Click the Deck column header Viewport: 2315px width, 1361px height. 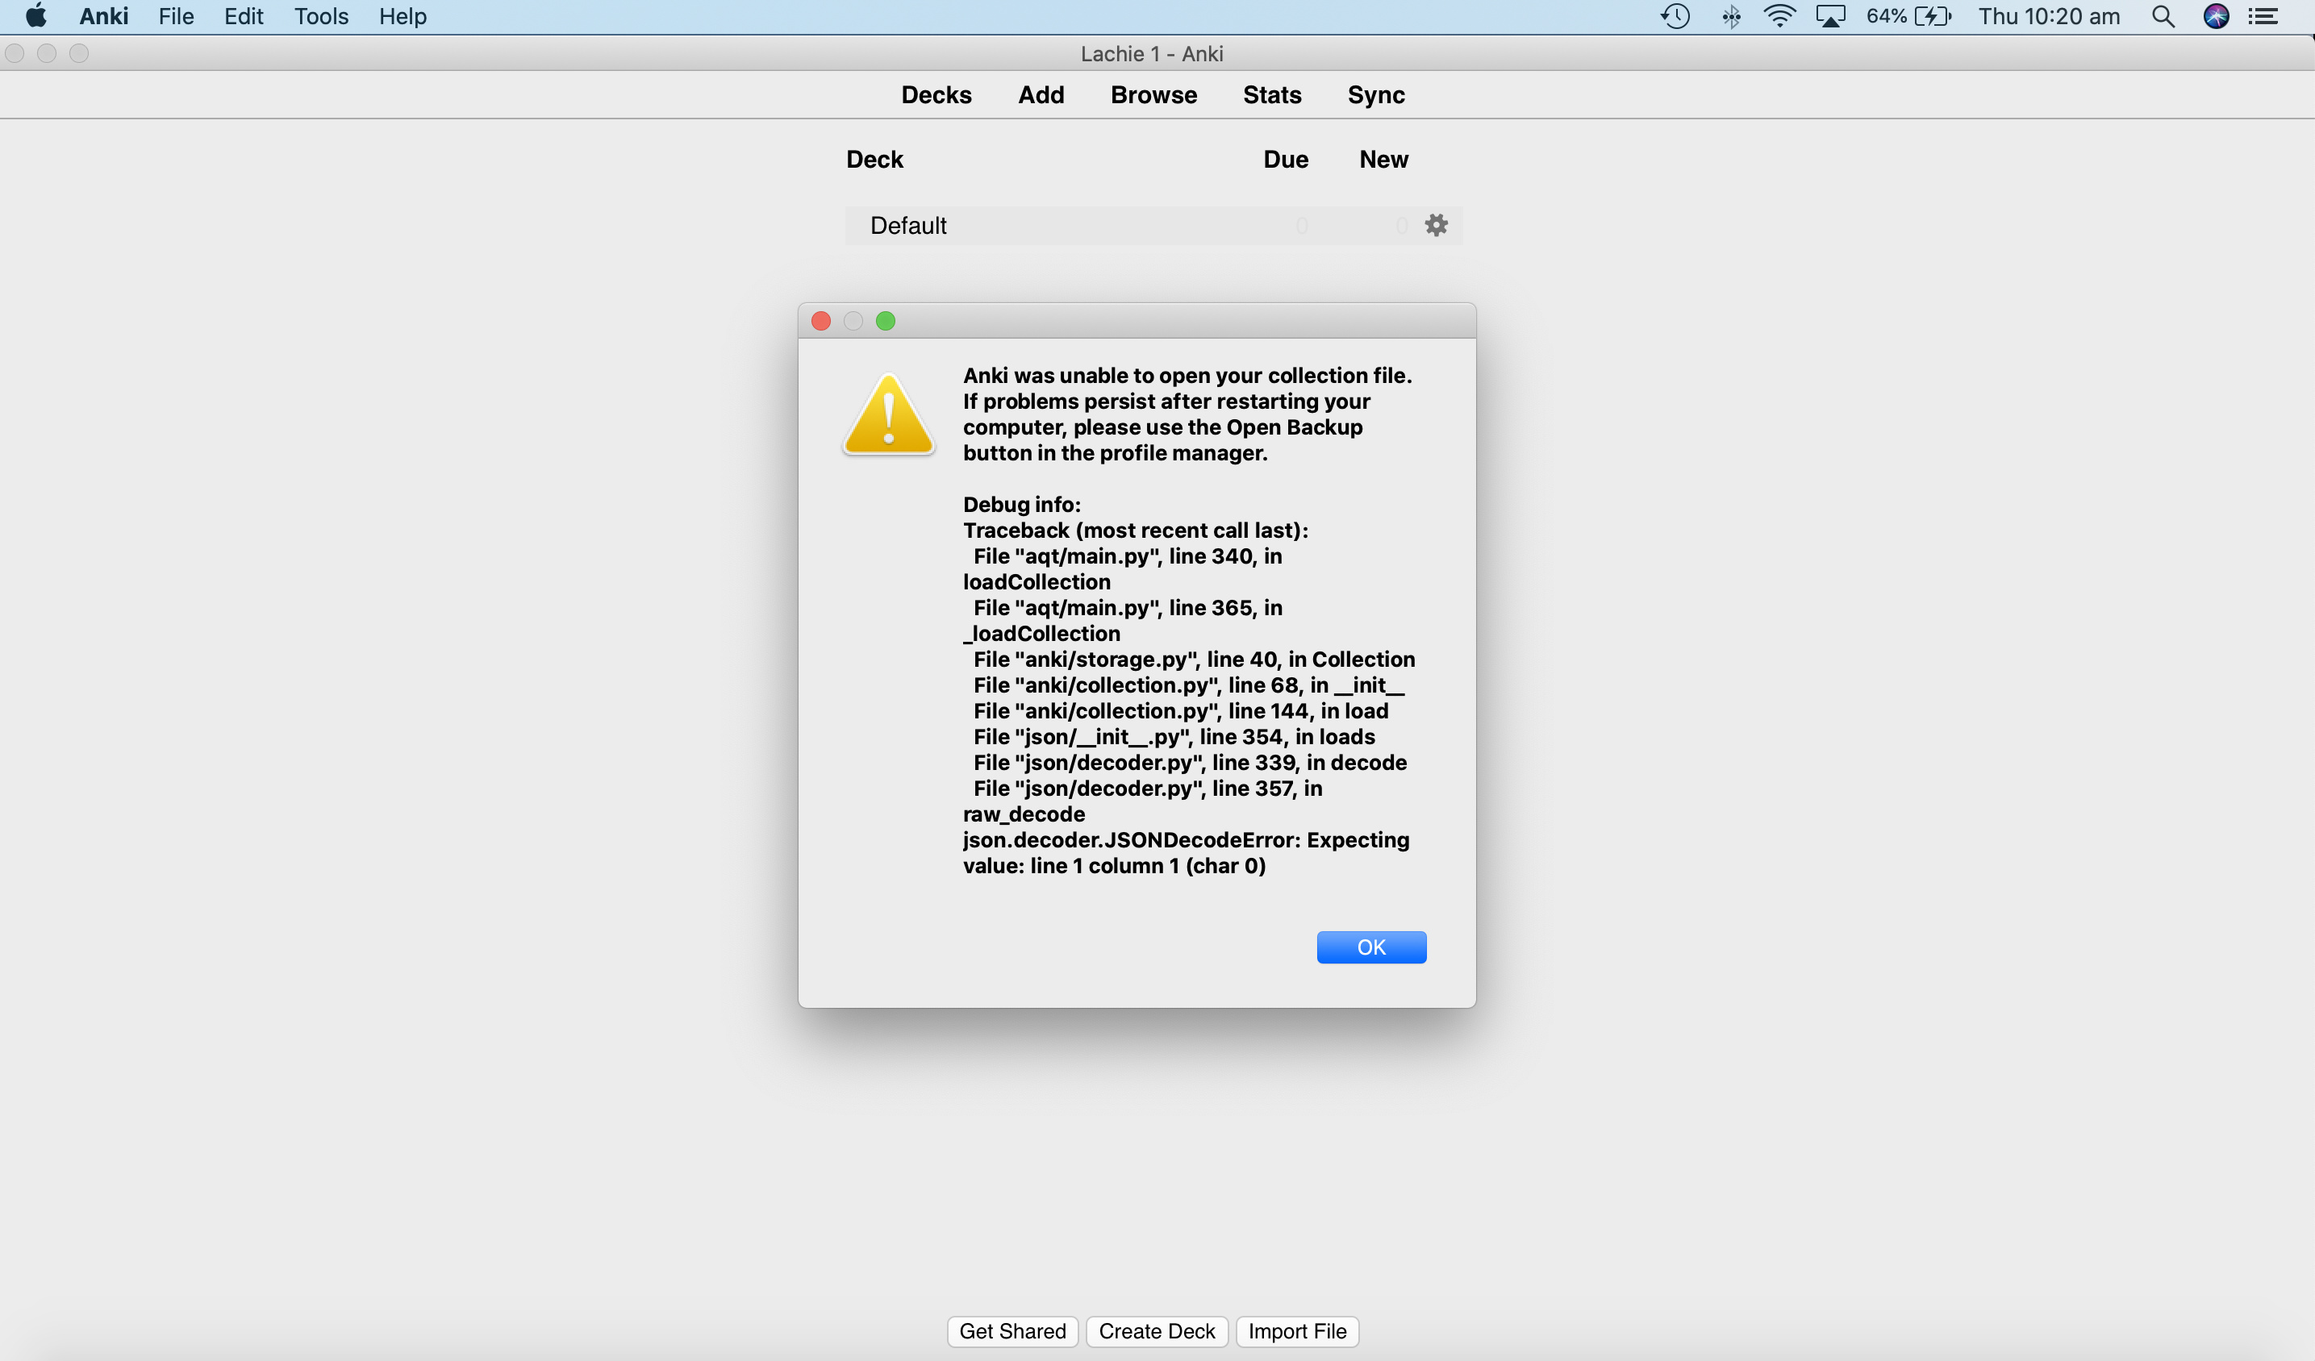[x=874, y=159]
